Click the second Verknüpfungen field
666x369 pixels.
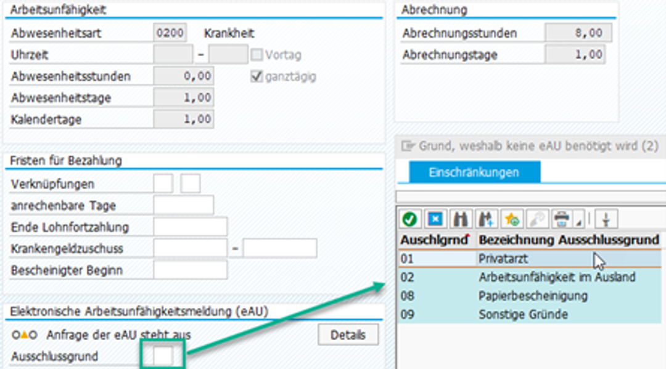191,184
